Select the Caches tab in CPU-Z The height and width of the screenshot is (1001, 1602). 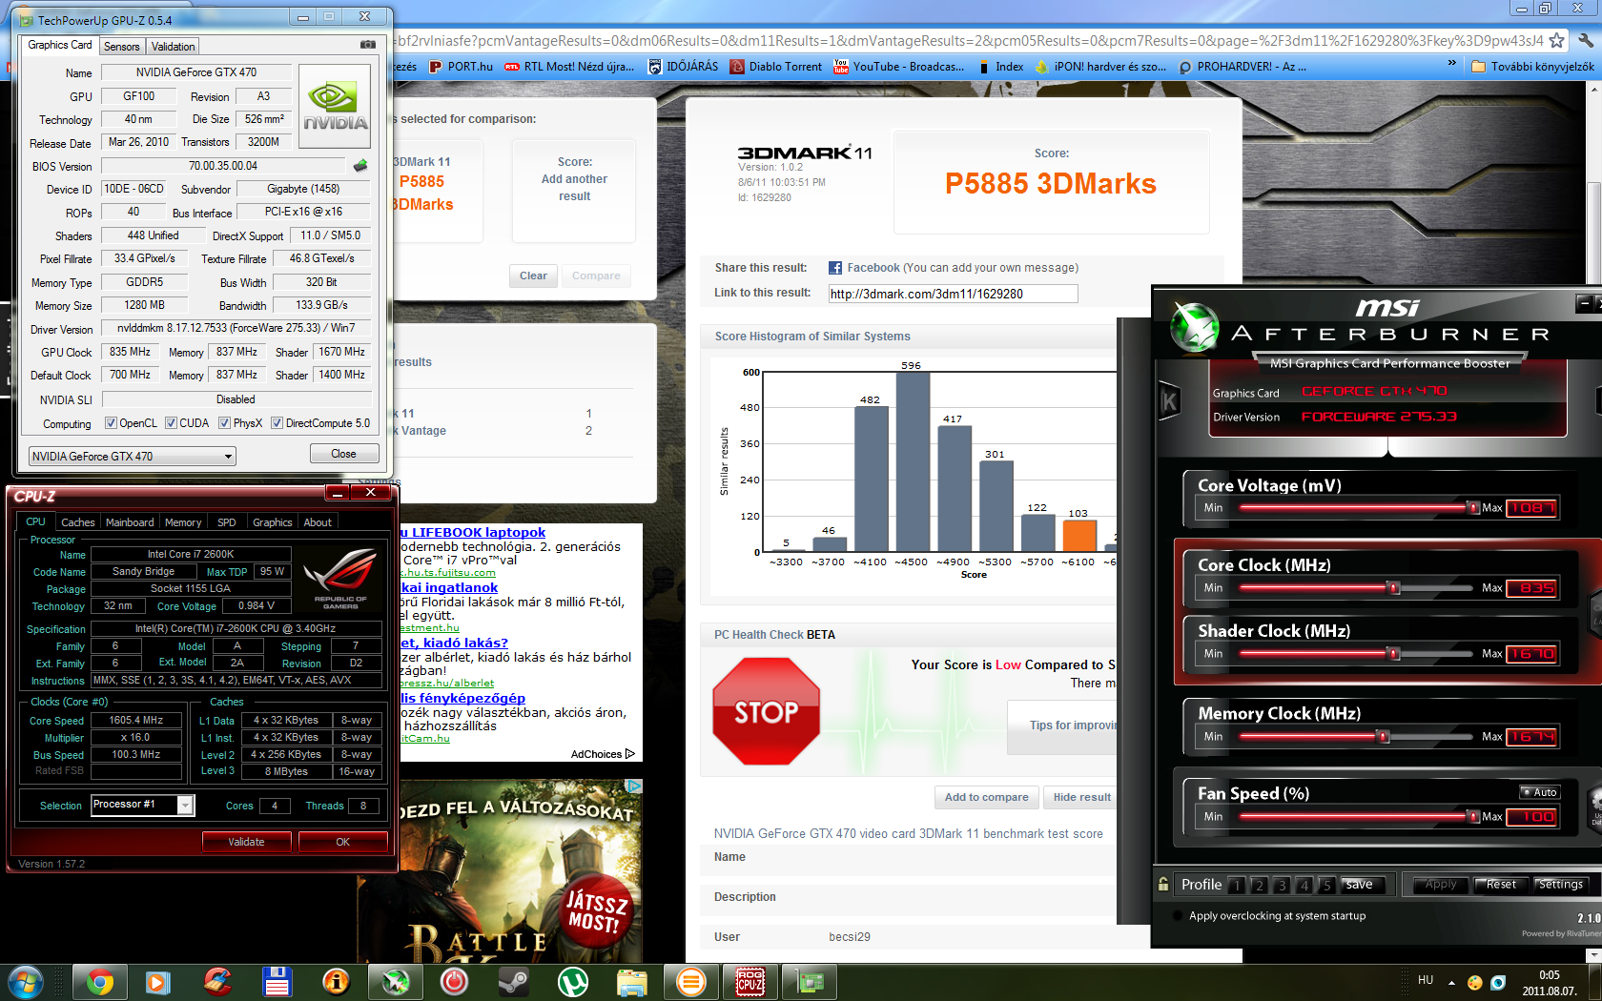[x=78, y=522]
